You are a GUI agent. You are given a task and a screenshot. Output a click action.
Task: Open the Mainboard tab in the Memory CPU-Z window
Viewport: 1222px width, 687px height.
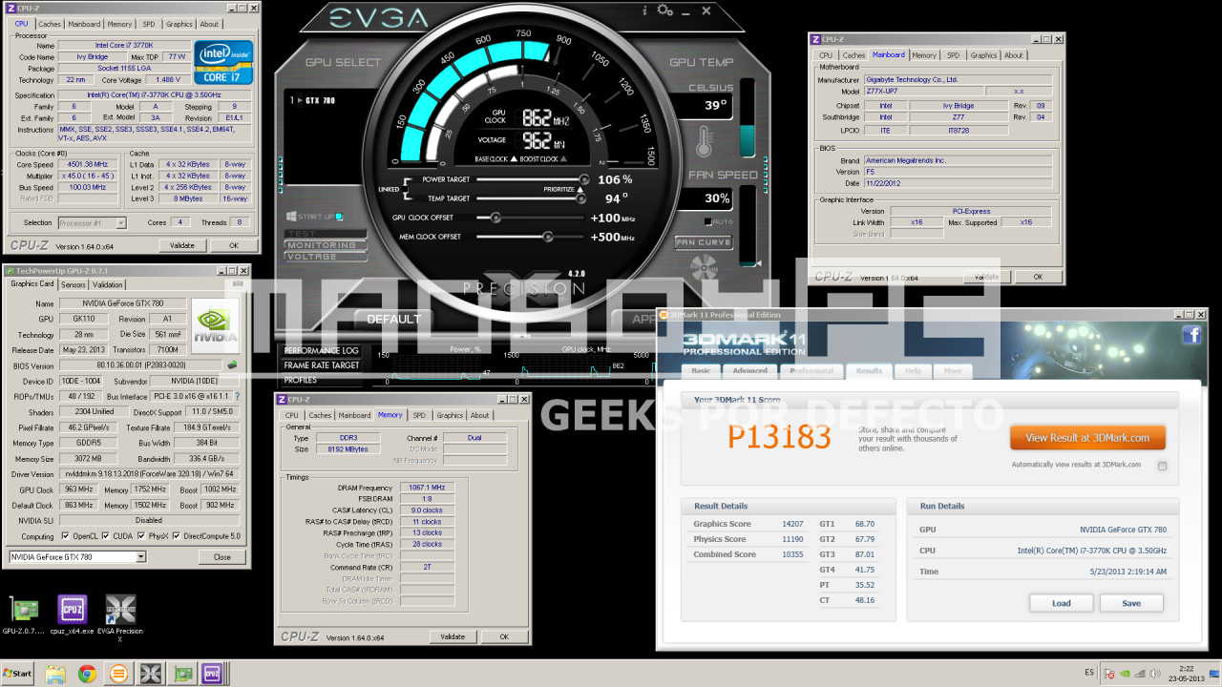pos(354,415)
